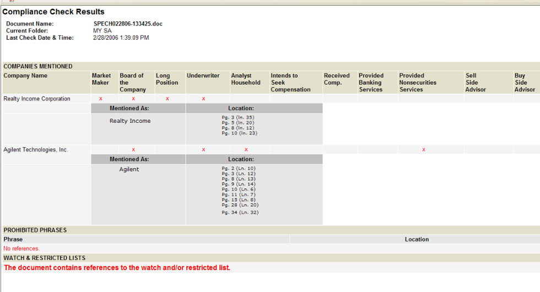Click the red watch/restricted list warning
The image size is (540, 292).
117,268
